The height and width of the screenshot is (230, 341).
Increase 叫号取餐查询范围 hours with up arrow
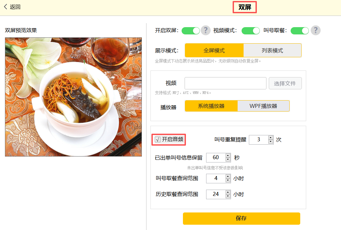pyautogui.click(x=228, y=176)
